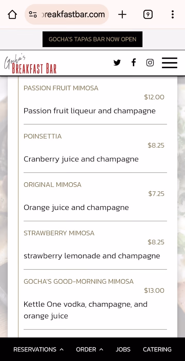Open site info icon in address bar
Viewport: 185px width, 361px height.
[33, 14]
